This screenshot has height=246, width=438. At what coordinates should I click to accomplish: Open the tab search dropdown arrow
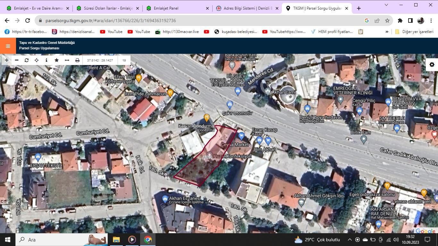click(386, 5)
